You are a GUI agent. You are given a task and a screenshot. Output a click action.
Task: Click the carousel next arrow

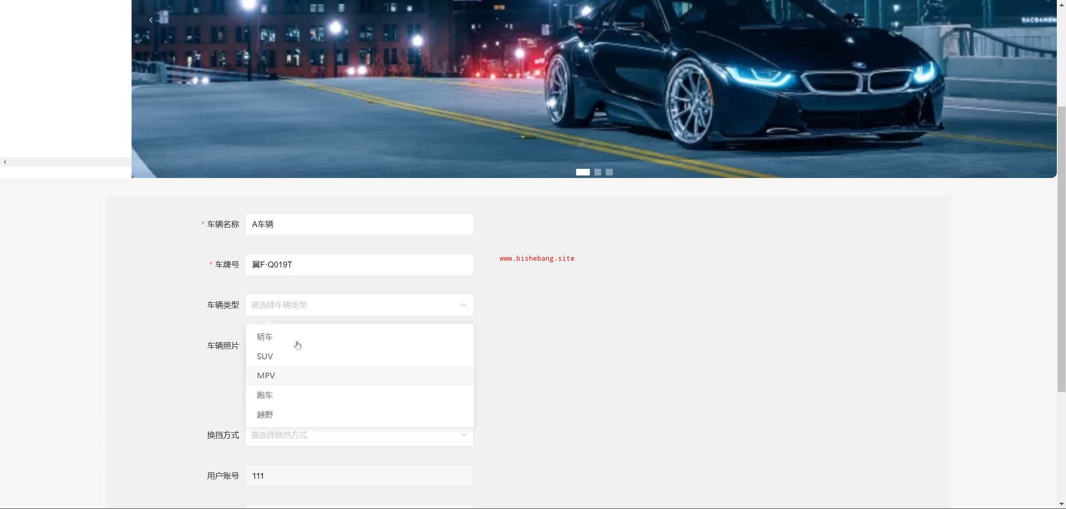1037,20
